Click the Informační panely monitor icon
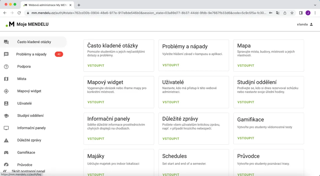 click(6, 128)
